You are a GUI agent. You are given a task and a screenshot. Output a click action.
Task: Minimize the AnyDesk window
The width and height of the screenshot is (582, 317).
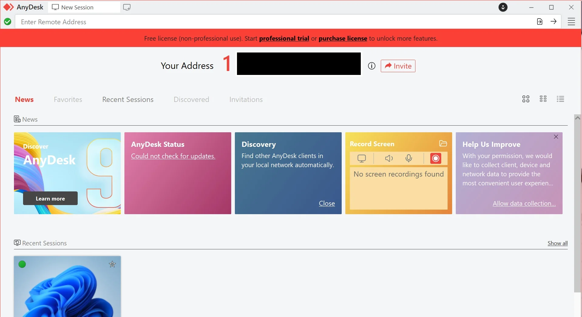tap(531, 7)
